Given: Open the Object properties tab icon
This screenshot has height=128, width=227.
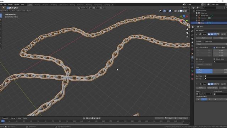Looking at the screenshot, I should [x=192, y=53].
